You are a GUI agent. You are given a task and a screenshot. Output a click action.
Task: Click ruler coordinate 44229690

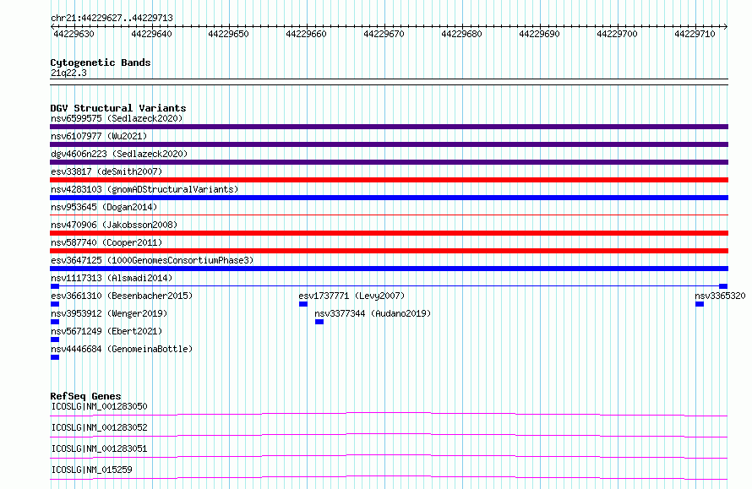point(539,34)
